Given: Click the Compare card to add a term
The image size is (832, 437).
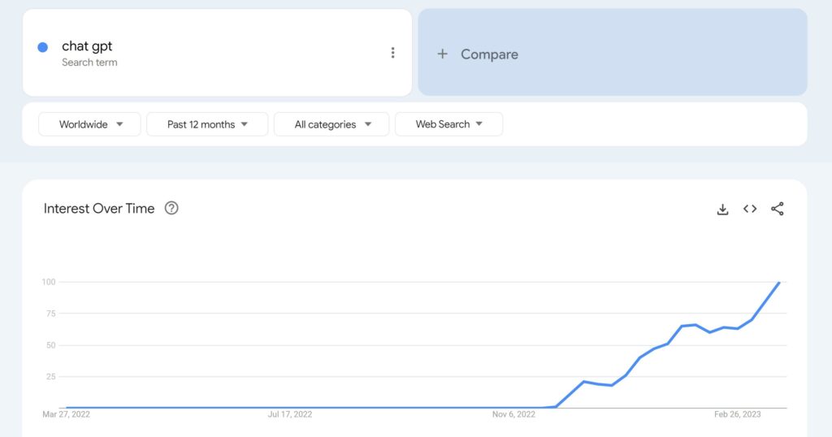Looking at the screenshot, I should [613, 52].
